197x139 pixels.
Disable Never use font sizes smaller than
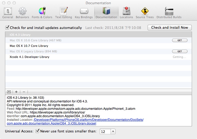38,131
